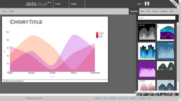Select the teal and purple area template
Image resolution: width=181 pixels, height=101 pixels.
(165, 32)
